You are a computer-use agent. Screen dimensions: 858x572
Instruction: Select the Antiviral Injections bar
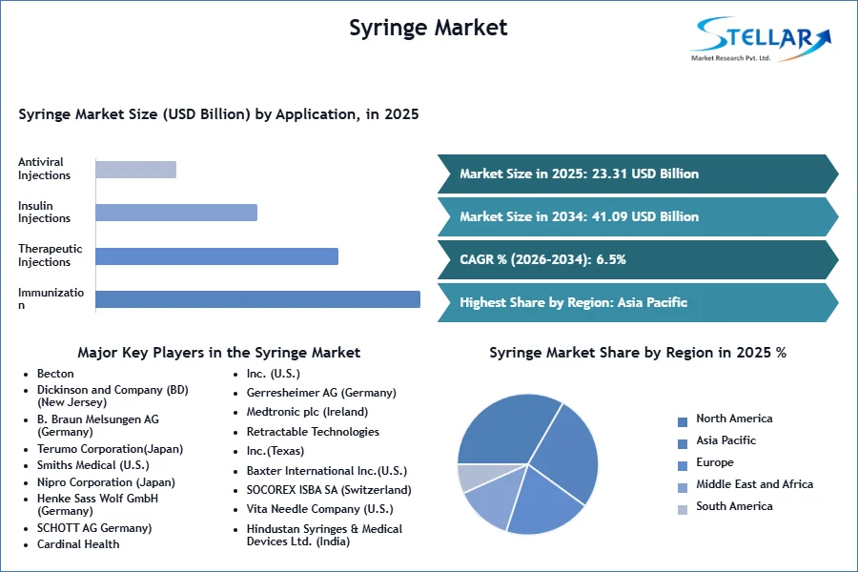pos(135,169)
